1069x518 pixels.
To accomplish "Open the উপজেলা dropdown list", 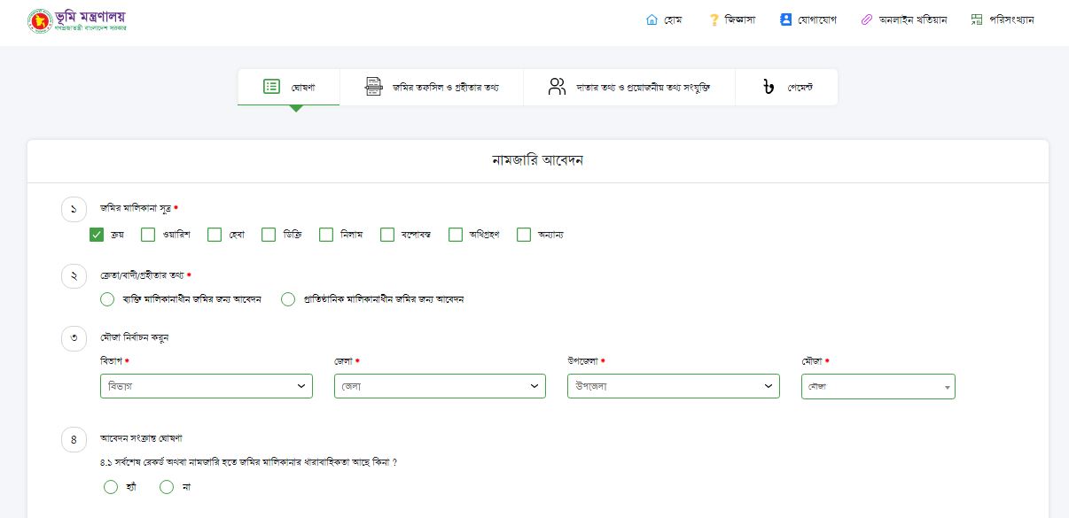I will (x=673, y=386).
